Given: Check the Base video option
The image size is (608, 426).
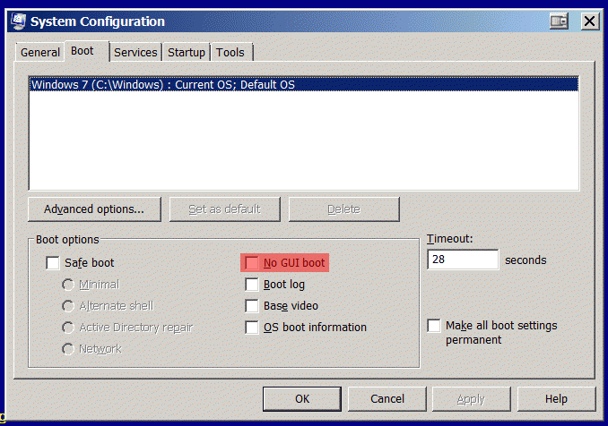Looking at the screenshot, I should 252,306.
